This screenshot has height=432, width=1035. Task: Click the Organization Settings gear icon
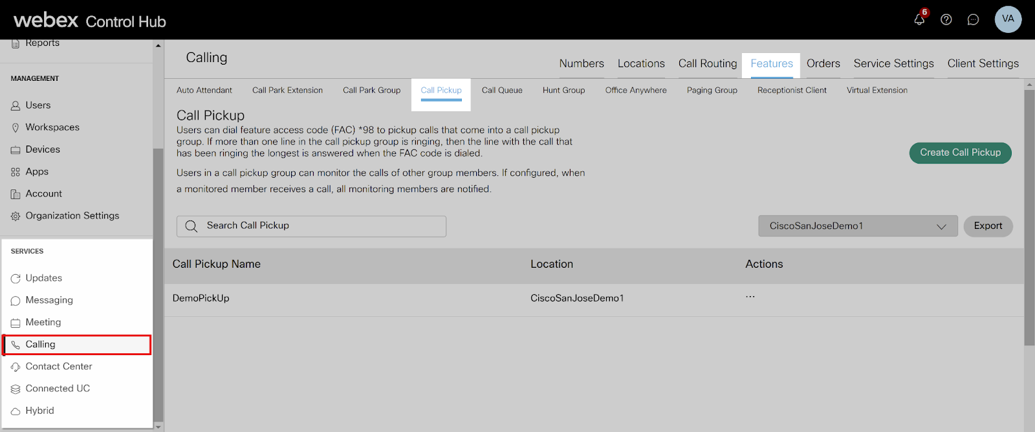click(16, 216)
